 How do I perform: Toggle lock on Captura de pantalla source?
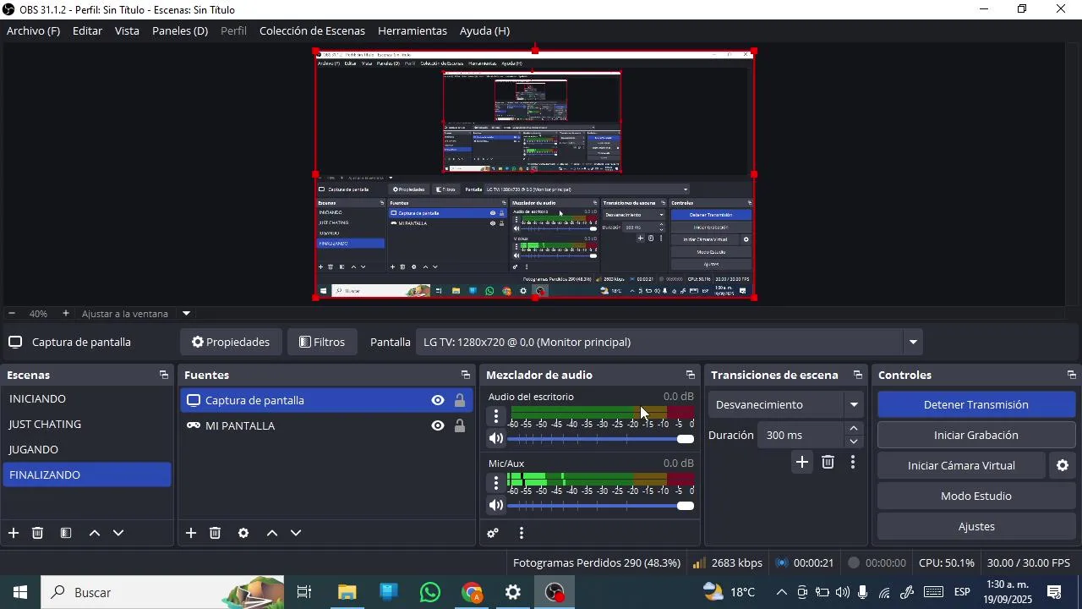point(460,400)
